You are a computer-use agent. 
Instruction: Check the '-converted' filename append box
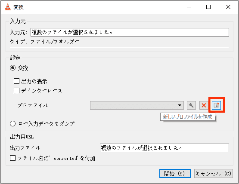click(12, 158)
